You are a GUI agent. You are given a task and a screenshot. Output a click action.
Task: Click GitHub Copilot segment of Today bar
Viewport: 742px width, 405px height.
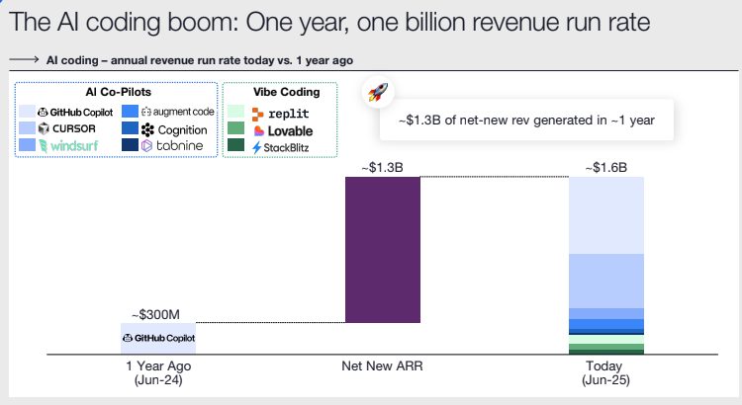pyautogui.click(x=606, y=215)
